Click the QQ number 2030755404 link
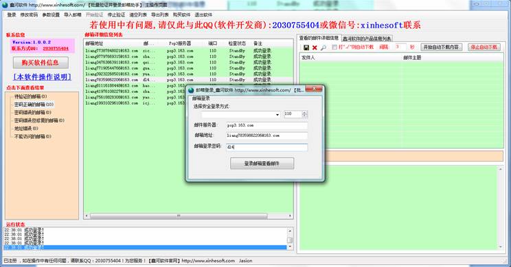Viewport: 511px width, 267px height. (56, 48)
